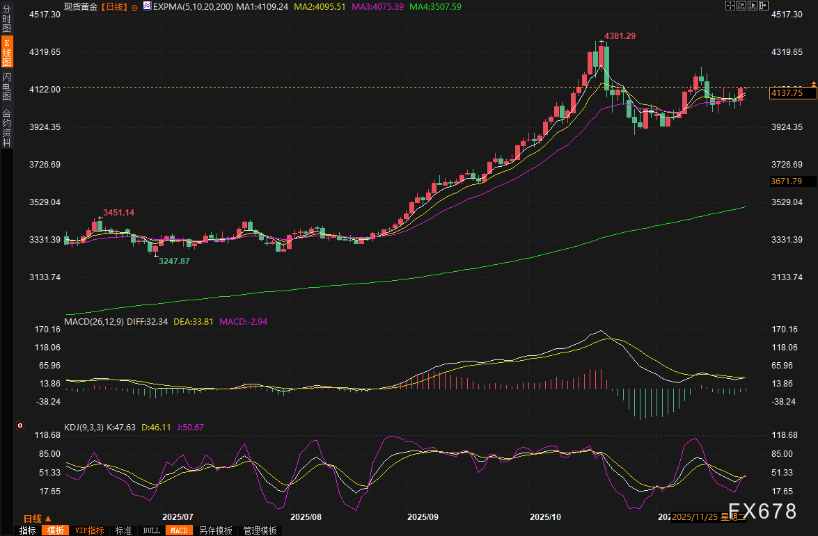
Task: Click the orange crosshair icon beside 日线
Action: [134, 6]
